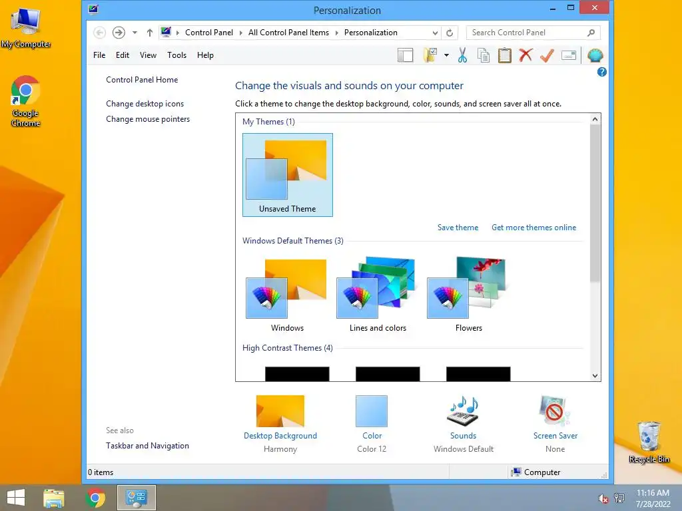The image size is (682, 511).
Task: Open the Edit menu
Action: click(123, 55)
